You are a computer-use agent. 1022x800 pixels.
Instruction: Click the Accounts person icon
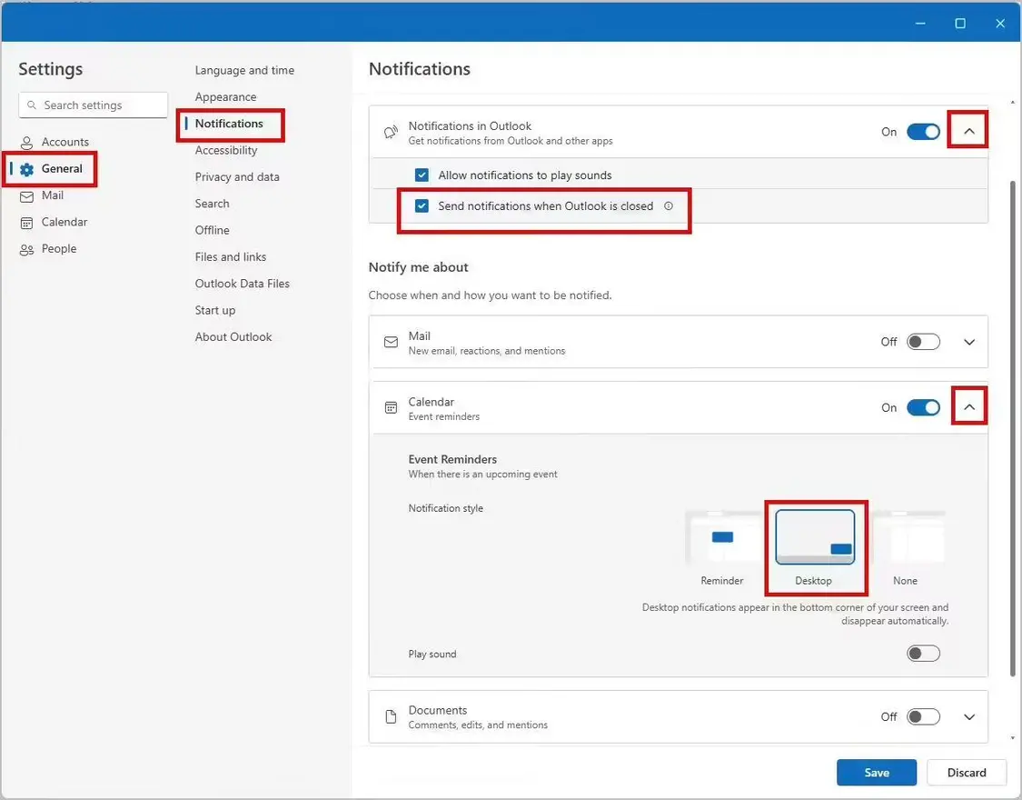26,142
